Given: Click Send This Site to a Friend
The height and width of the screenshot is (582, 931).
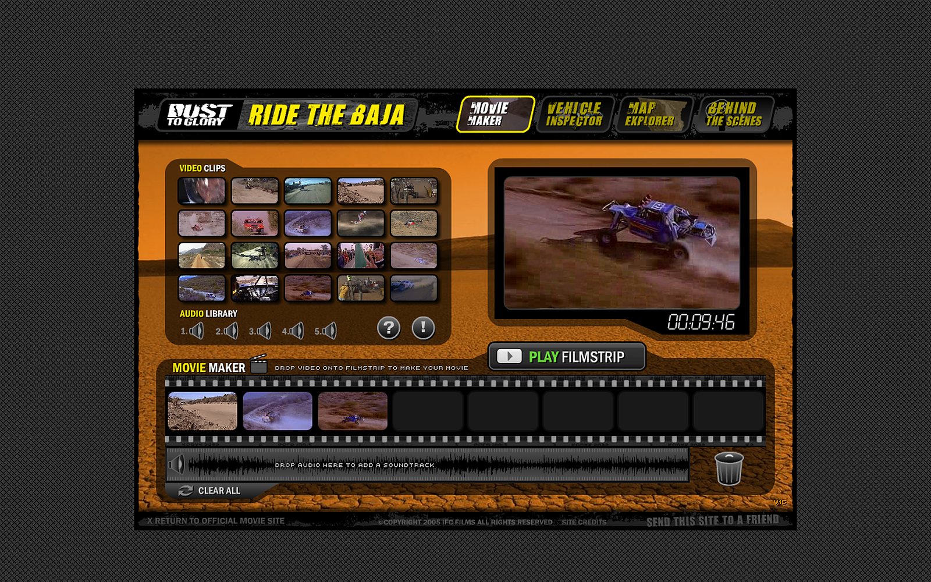Looking at the screenshot, I should (713, 521).
